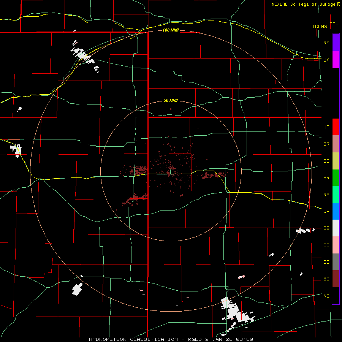Click the DS legend label
This screenshot has height=342, width=342.
pos(326,228)
